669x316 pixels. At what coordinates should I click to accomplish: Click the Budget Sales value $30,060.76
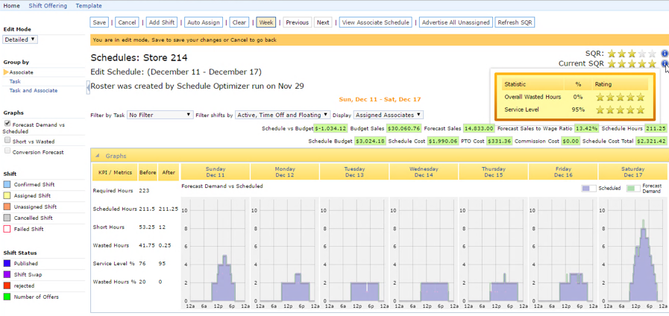tap(404, 128)
